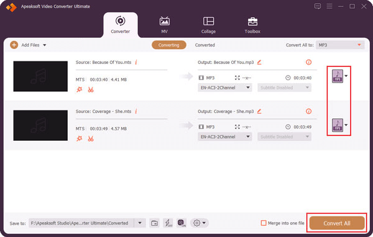The height and width of the screenshot is (237, 373).
Task: Click the orange info icon for Coverage - She.mp3 output
Action: point(308,111)
